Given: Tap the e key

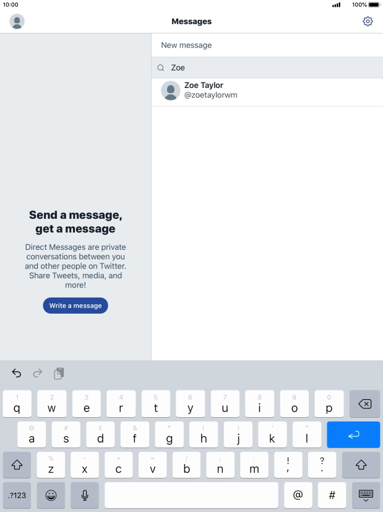Looking at the screenshot, I should (x=87, y=404).
